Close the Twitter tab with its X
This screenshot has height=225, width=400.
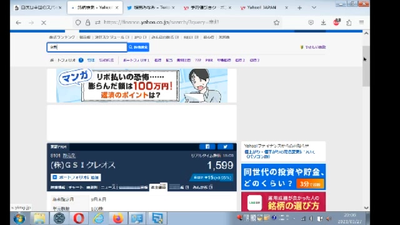click(173, 7)
